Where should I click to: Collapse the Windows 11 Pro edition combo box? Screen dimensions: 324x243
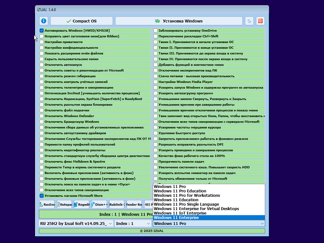pyautogui.click(x=209, y=223)
